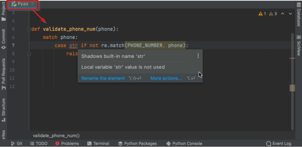Click the More actions link

pyautogui.click(x=166, y=78)
